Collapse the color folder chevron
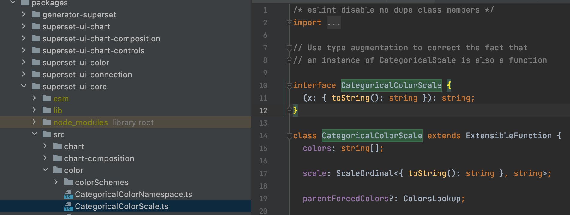 45,170
